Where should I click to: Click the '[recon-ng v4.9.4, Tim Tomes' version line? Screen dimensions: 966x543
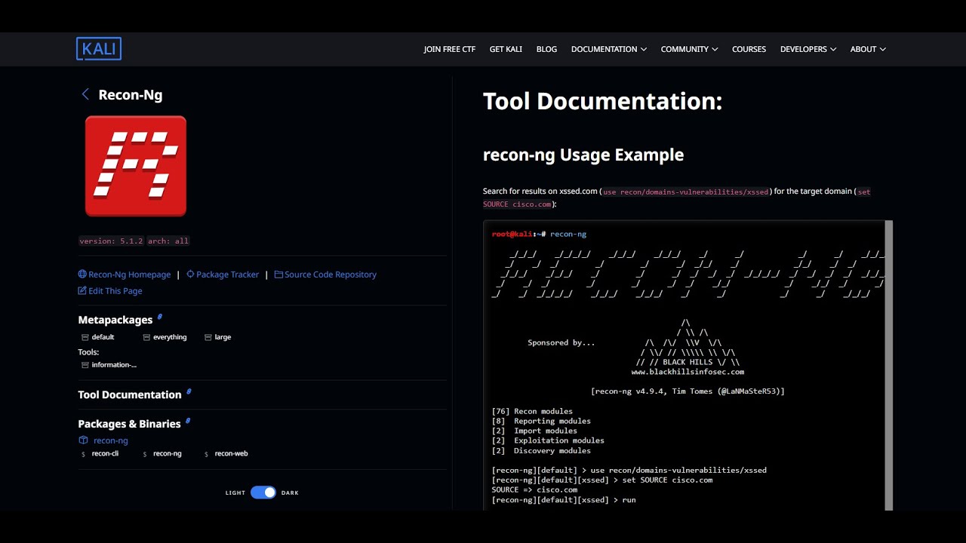[x=688, y=391]
